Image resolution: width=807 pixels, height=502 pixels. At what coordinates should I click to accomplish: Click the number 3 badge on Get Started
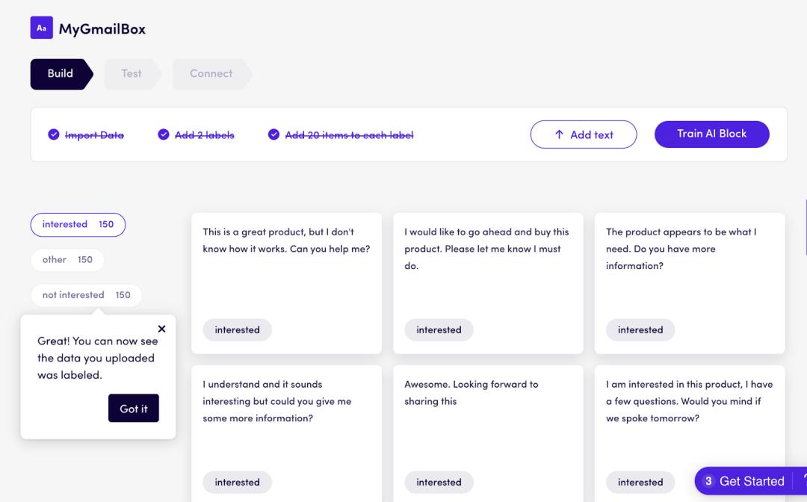(x=708, y=481)
